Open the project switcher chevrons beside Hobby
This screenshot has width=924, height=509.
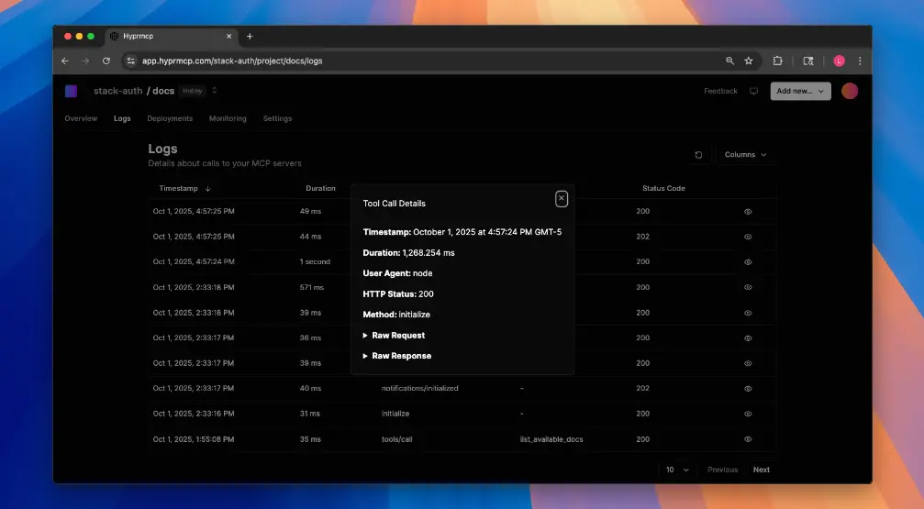pos(215,91)
